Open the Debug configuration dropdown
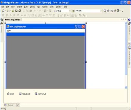131x110 pixels. pyautogui.click(x=70, y=11)
